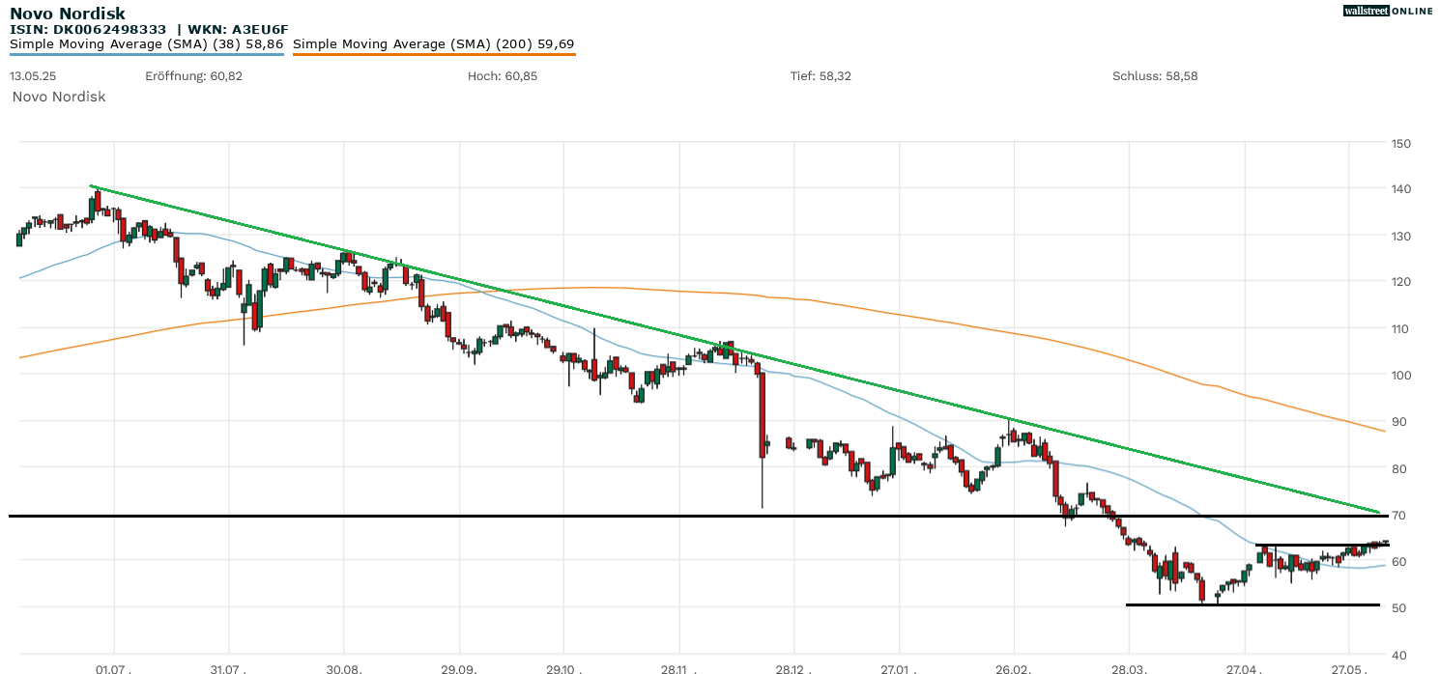
Task: Click the wallstreet ONLINE logo
Action: point(1388,11)
